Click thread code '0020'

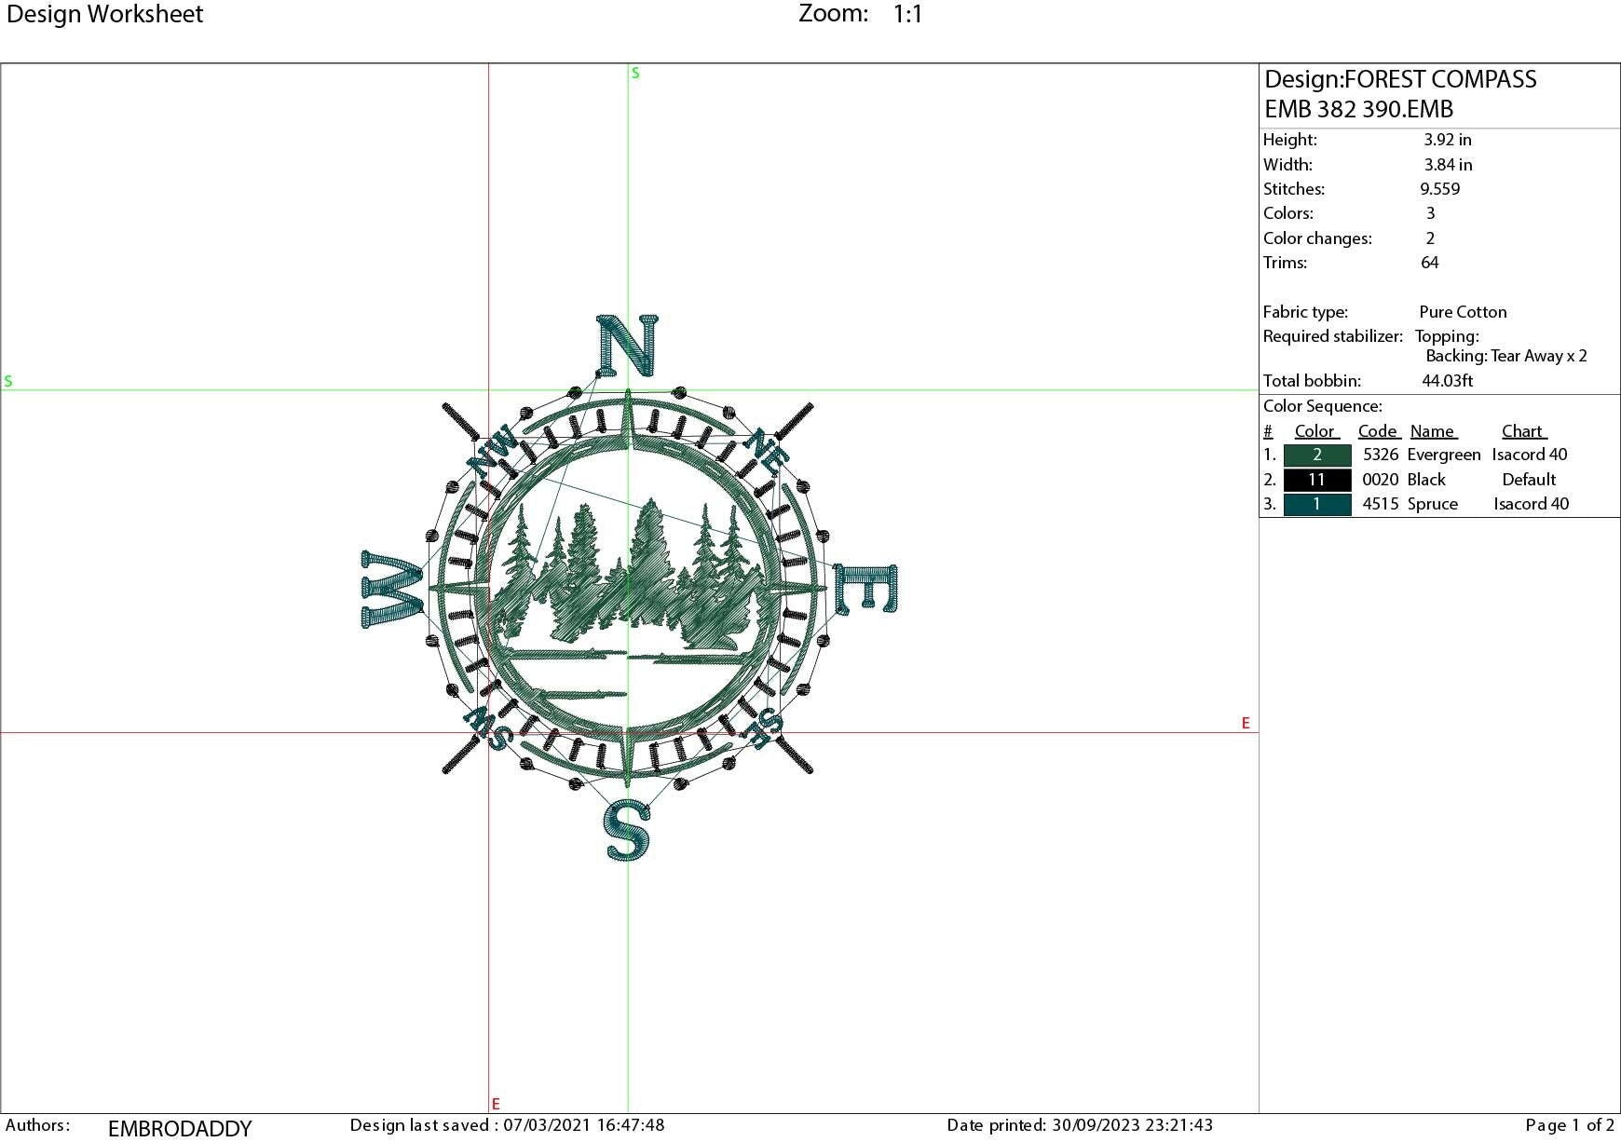tap(1380, 480)
